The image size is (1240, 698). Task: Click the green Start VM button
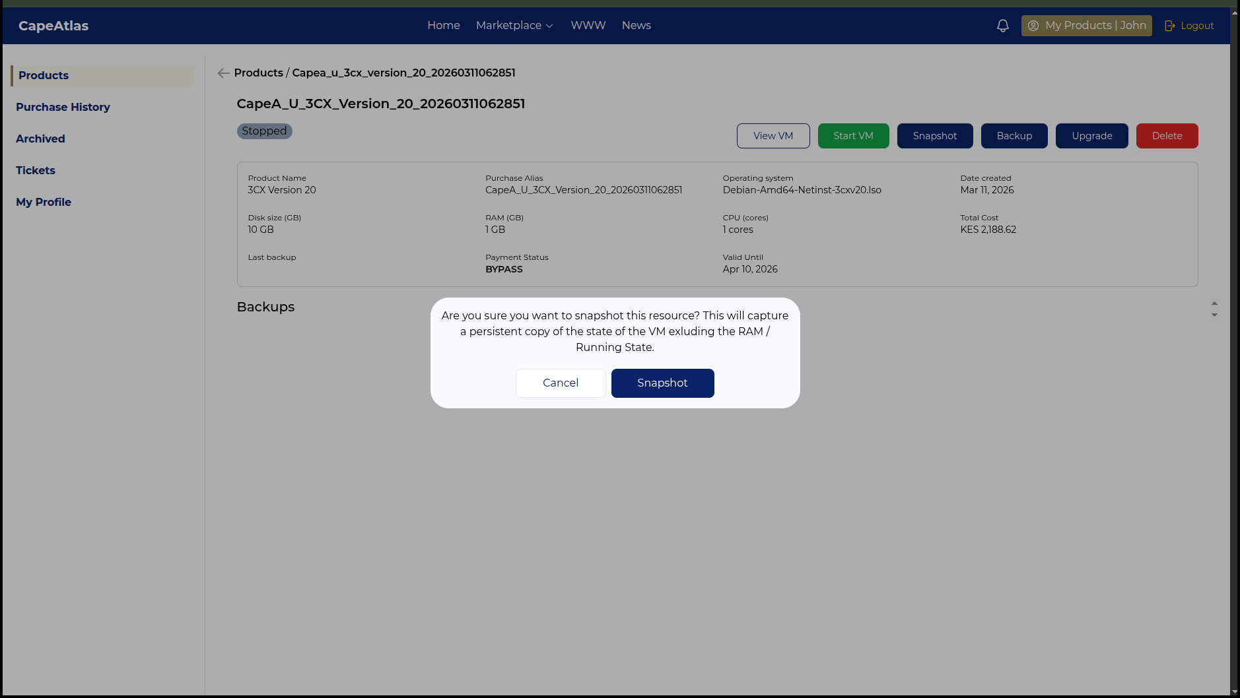[853, 136]
